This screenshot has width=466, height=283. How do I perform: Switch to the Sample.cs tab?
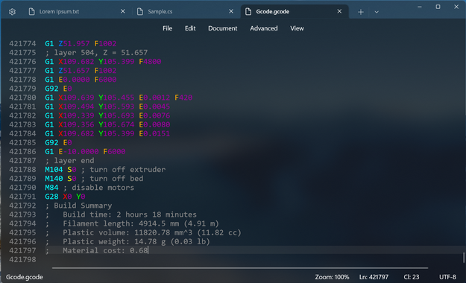[x=186, y=12]
